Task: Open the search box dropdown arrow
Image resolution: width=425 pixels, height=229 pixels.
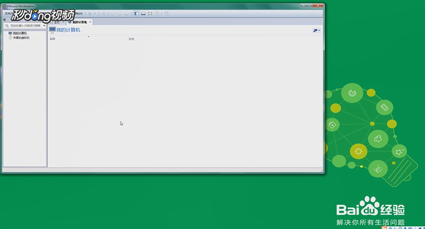Action: point(44,25)
